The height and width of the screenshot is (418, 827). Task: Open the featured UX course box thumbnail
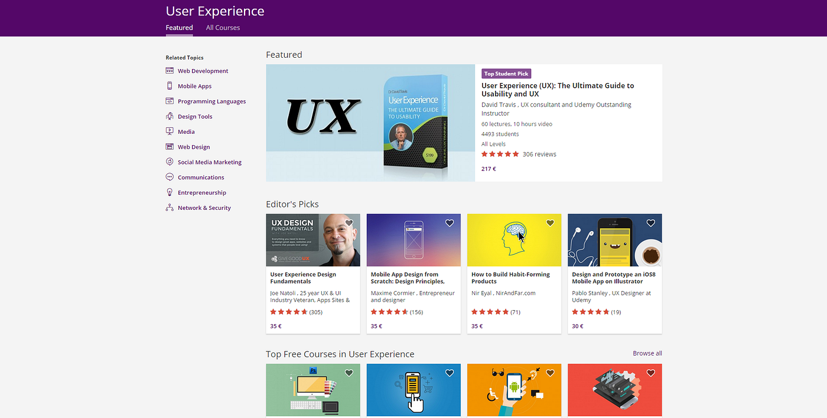pos(370,123)
